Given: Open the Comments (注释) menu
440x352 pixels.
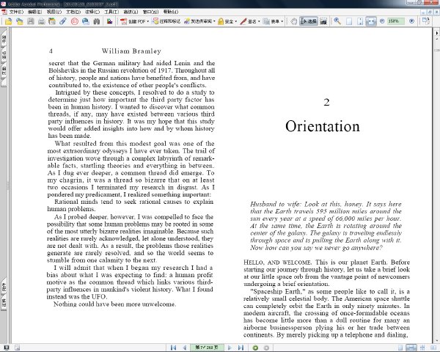Looking at the screenshot, I should 92,12.
